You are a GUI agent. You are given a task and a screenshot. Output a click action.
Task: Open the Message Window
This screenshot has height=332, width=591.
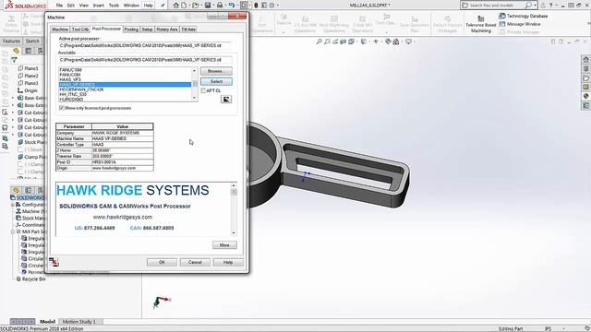[x=520, y=24]
